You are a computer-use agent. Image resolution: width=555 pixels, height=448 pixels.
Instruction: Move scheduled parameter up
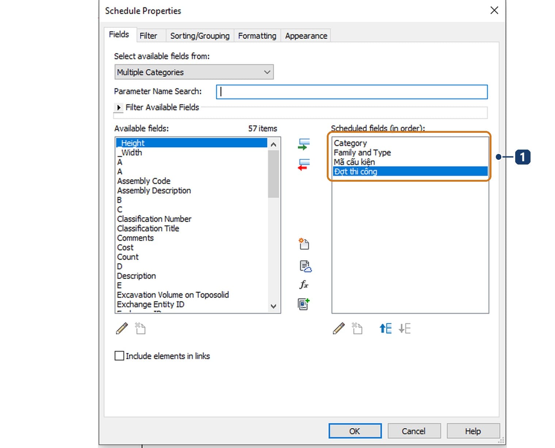coord(386,328)
